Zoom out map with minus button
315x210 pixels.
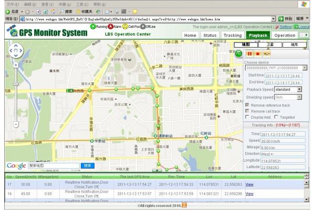tap(16, 124)
